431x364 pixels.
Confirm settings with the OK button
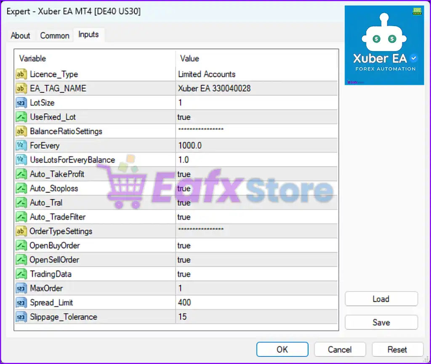pyautogui.click(x=282, y=349)
